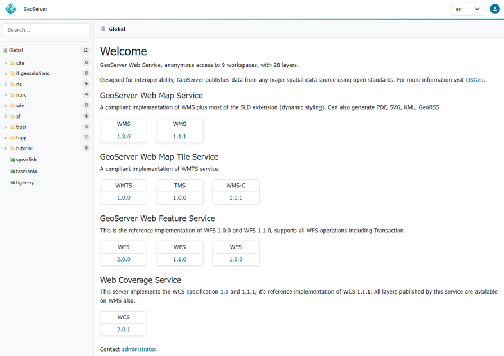Viewport: 504px width, 356px height.
Task: Open the WMS 1.3.0 capabilities link
Action: pos(123,136)
